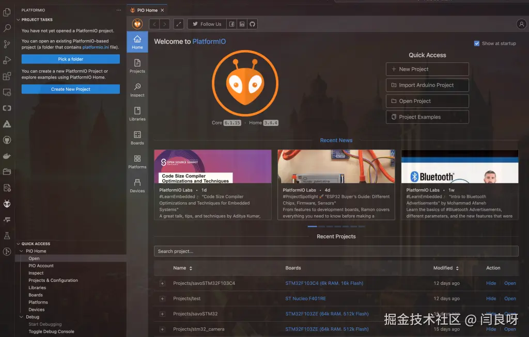The width and height of the screenshot is (529, 337).
Task: Click Follow Us Twitter button
Action: (207, 24)
